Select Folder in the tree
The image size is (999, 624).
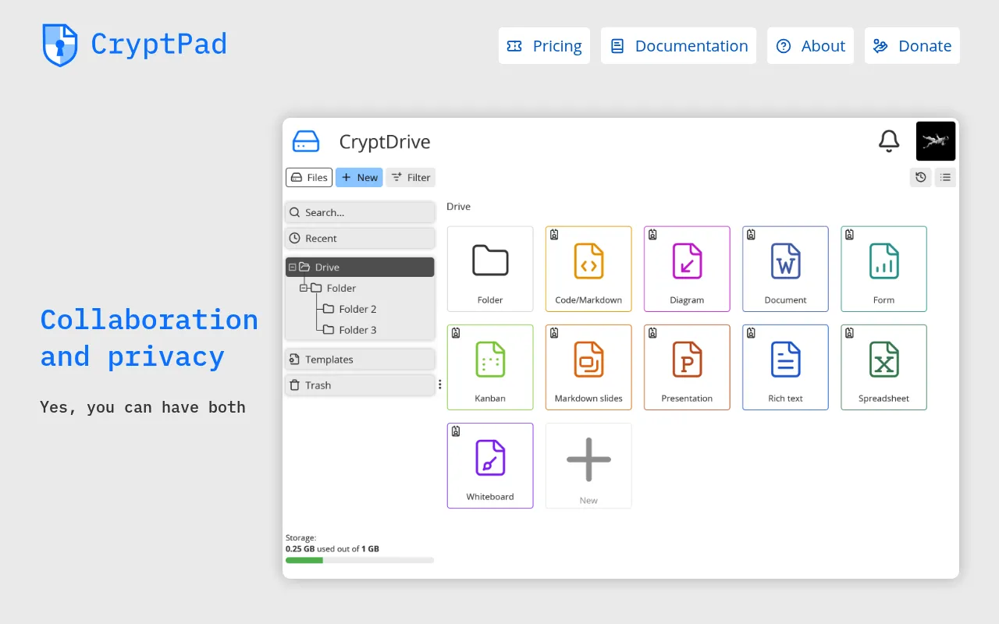333,288
